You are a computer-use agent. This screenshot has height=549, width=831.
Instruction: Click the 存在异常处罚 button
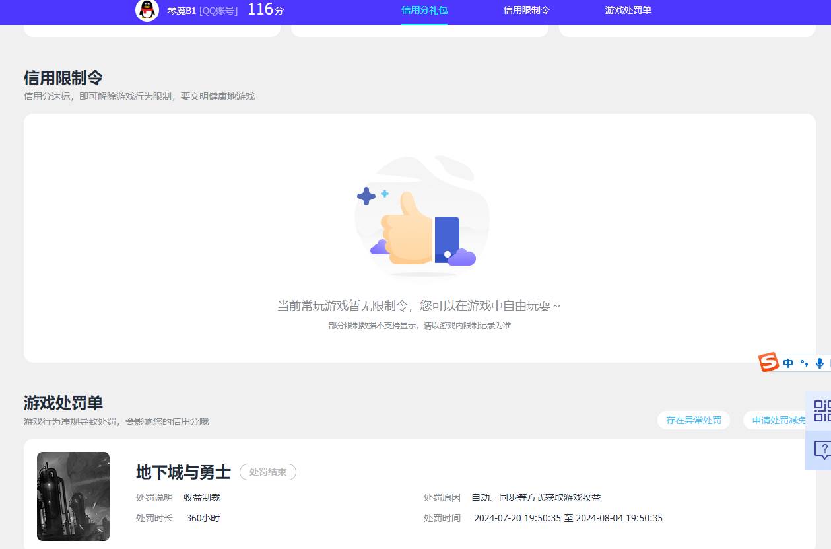pos(693,420)
